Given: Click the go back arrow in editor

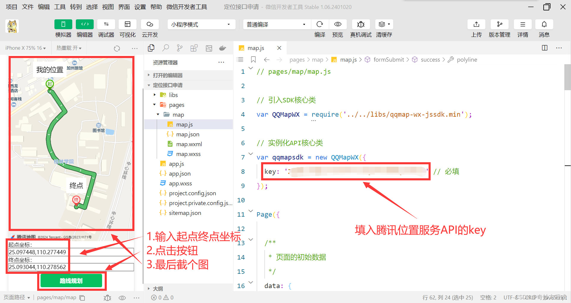Looking at the screenshot, I should click(267, 60).
